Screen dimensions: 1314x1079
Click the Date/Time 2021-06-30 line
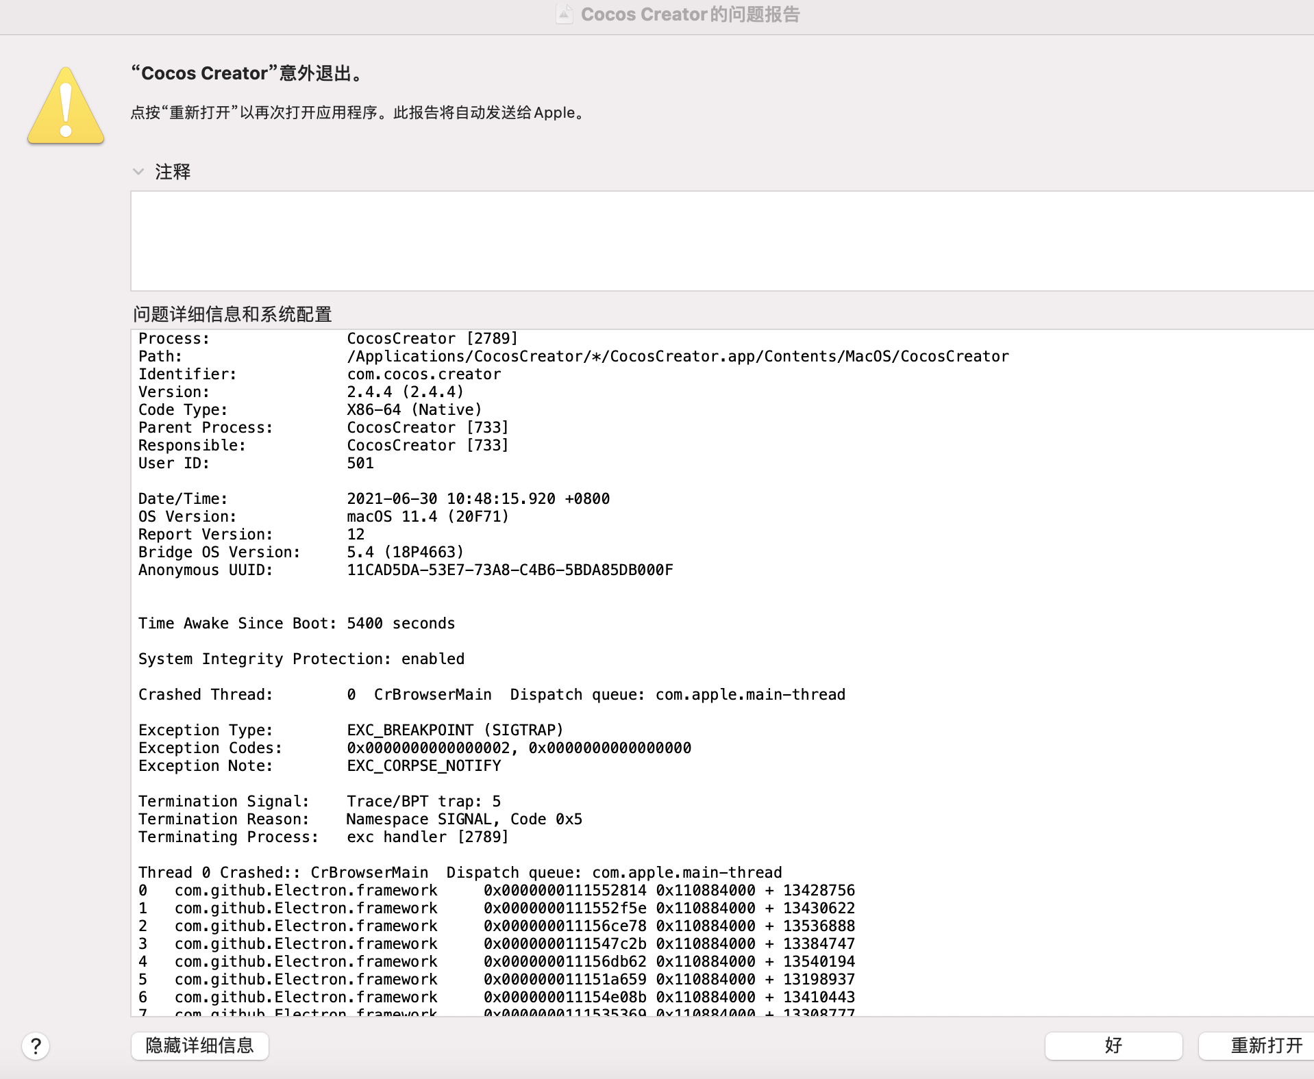(374, 498)
